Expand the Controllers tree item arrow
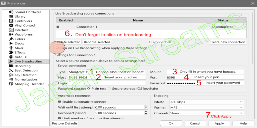This screenshot has width=257, height=128. pos(5,21)
